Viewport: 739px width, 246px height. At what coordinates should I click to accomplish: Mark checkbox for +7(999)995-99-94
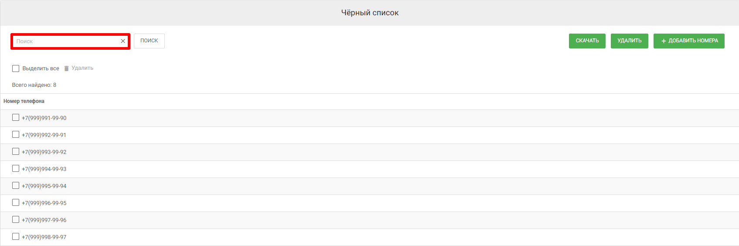click(x=16, y=185)
